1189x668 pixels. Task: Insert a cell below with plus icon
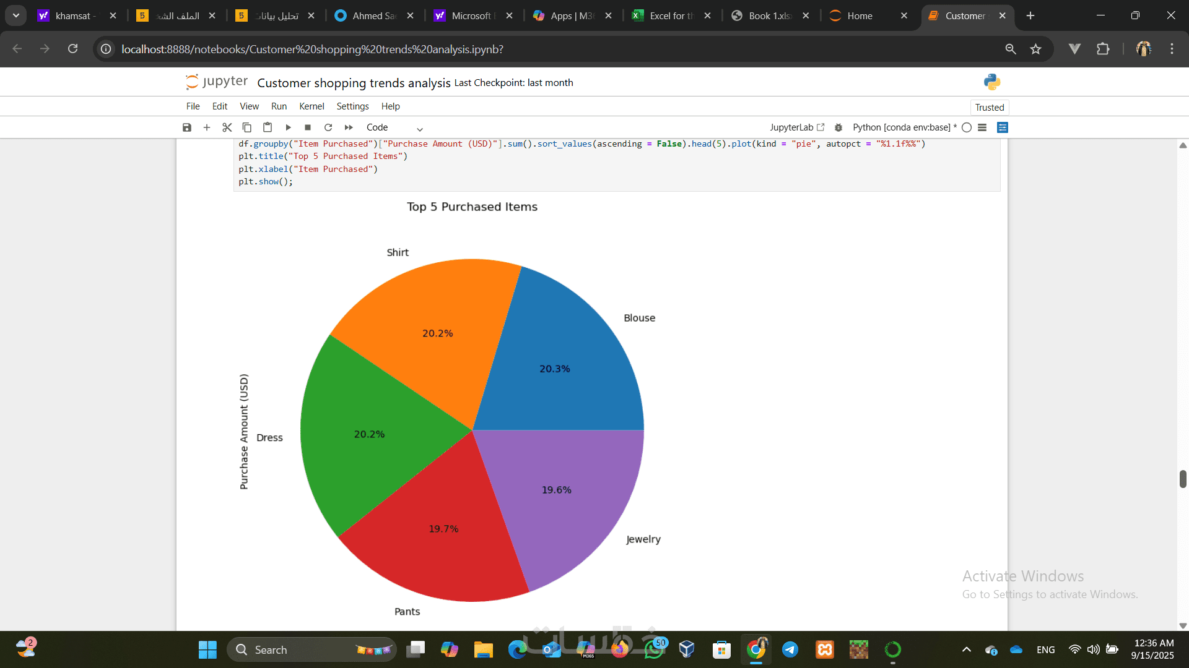click(x=207, y=127)
